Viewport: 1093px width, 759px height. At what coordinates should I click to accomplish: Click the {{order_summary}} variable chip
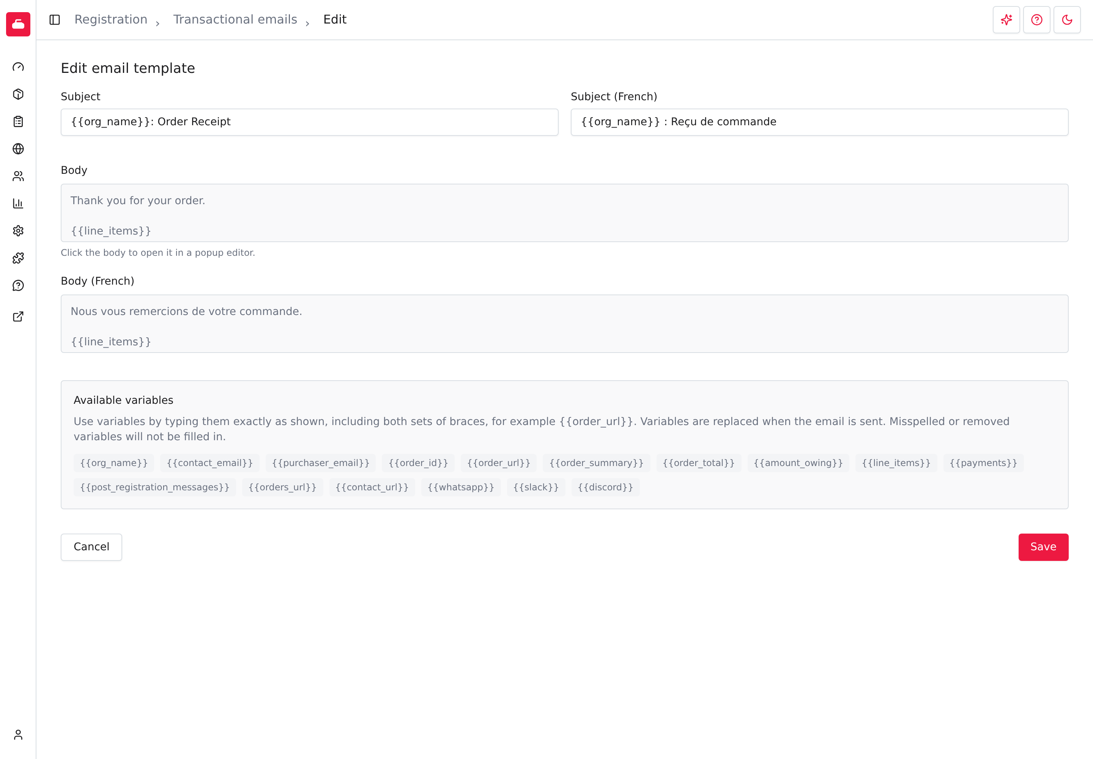coord(597,463)
